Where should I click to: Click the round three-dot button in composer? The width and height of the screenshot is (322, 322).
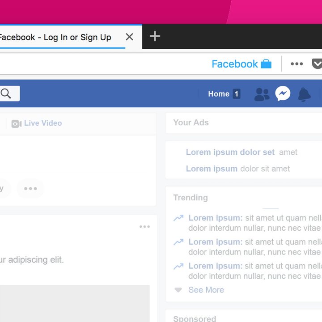30,188
